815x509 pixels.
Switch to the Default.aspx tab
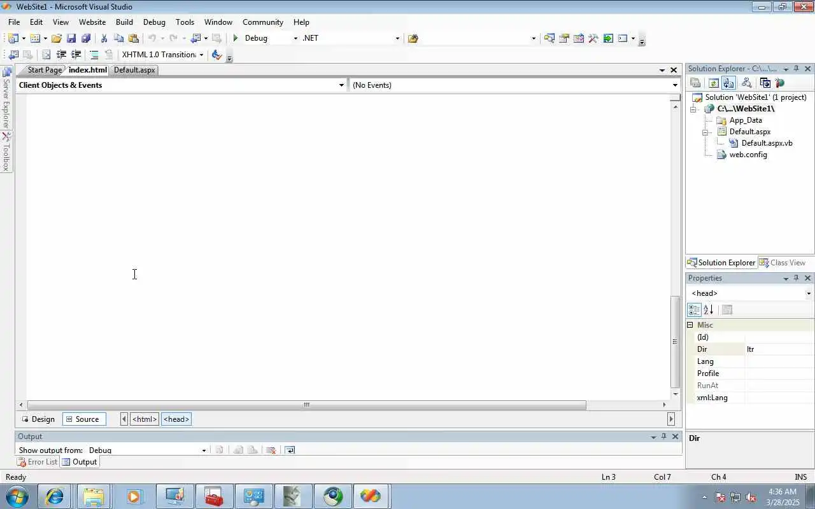point(134,70)
